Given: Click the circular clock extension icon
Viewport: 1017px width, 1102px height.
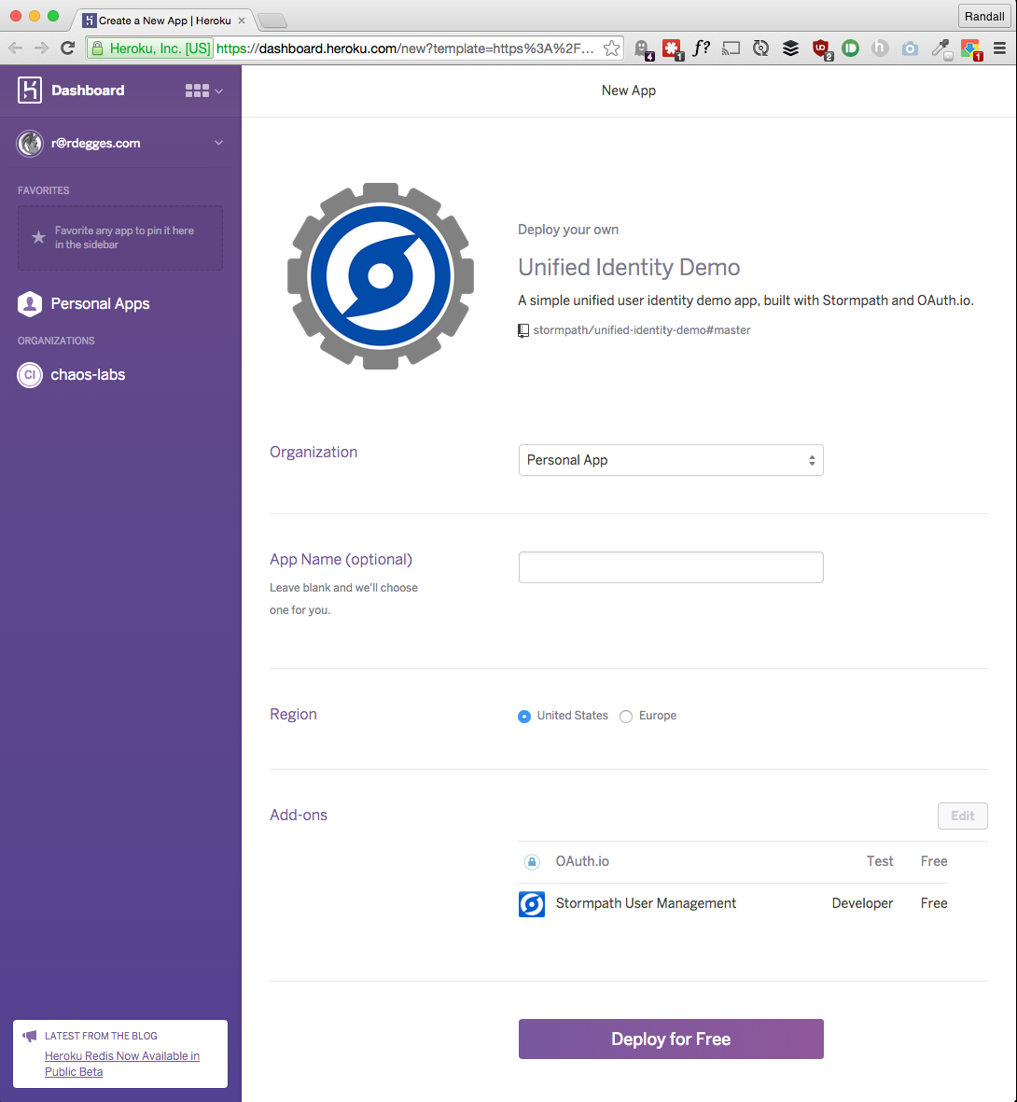Looking at the screenshot, I should (760, 48).
